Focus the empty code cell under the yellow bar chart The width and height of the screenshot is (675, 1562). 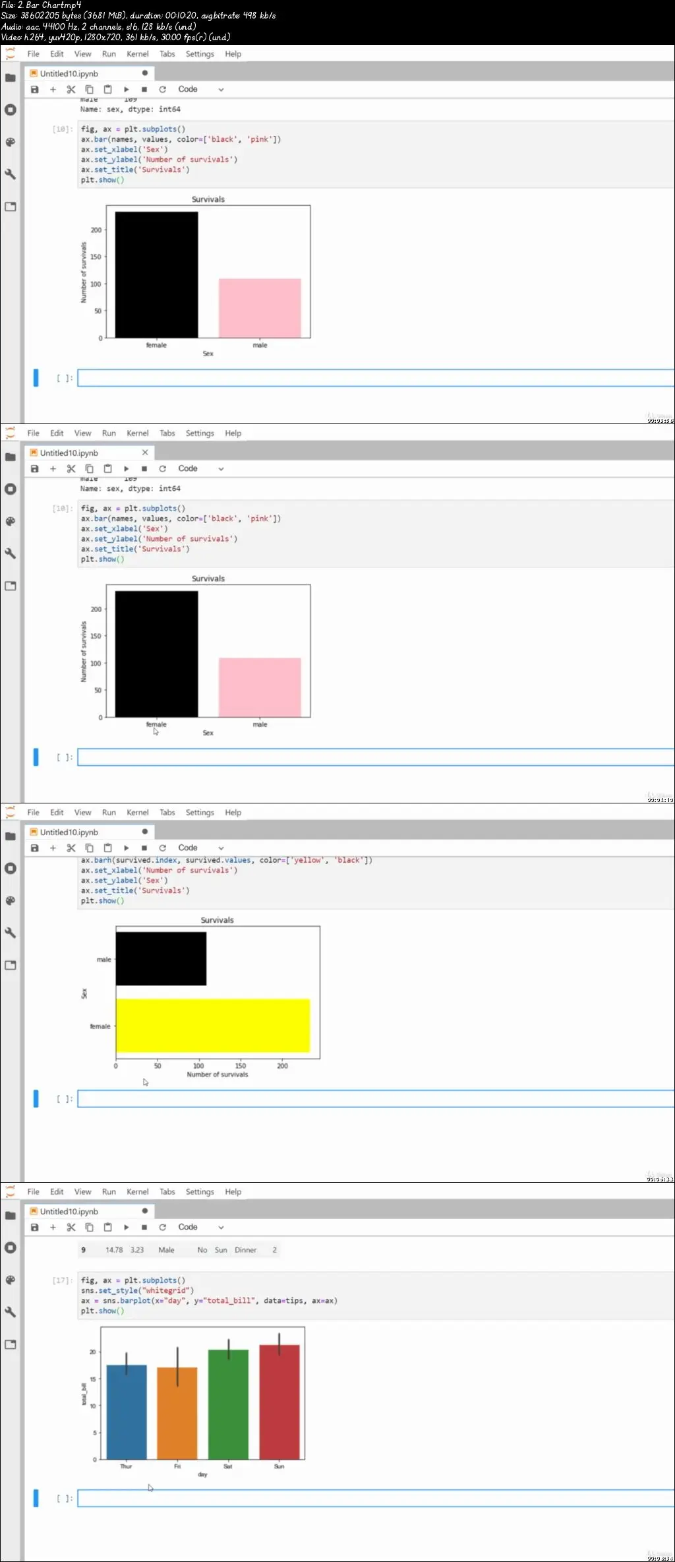pos(376,1098)
